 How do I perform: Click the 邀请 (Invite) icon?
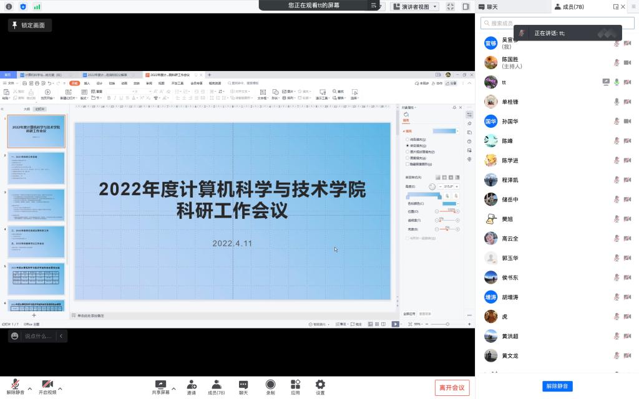click(x=192, y=385)
